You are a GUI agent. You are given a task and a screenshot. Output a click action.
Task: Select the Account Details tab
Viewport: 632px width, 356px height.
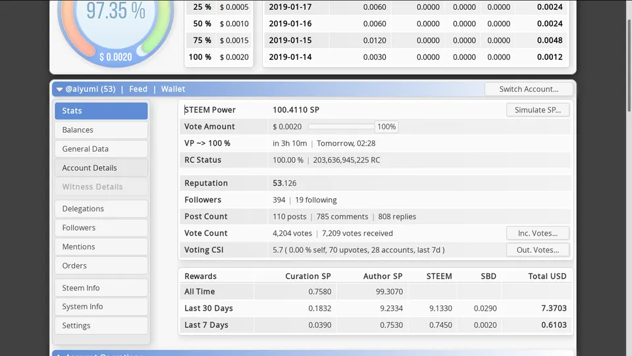(x=101, y=167)
